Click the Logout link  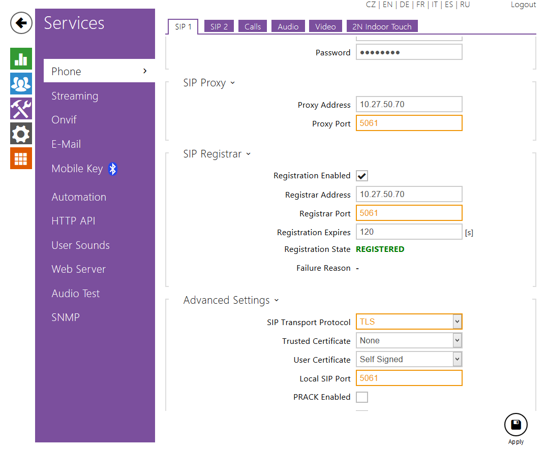[523, 5]
